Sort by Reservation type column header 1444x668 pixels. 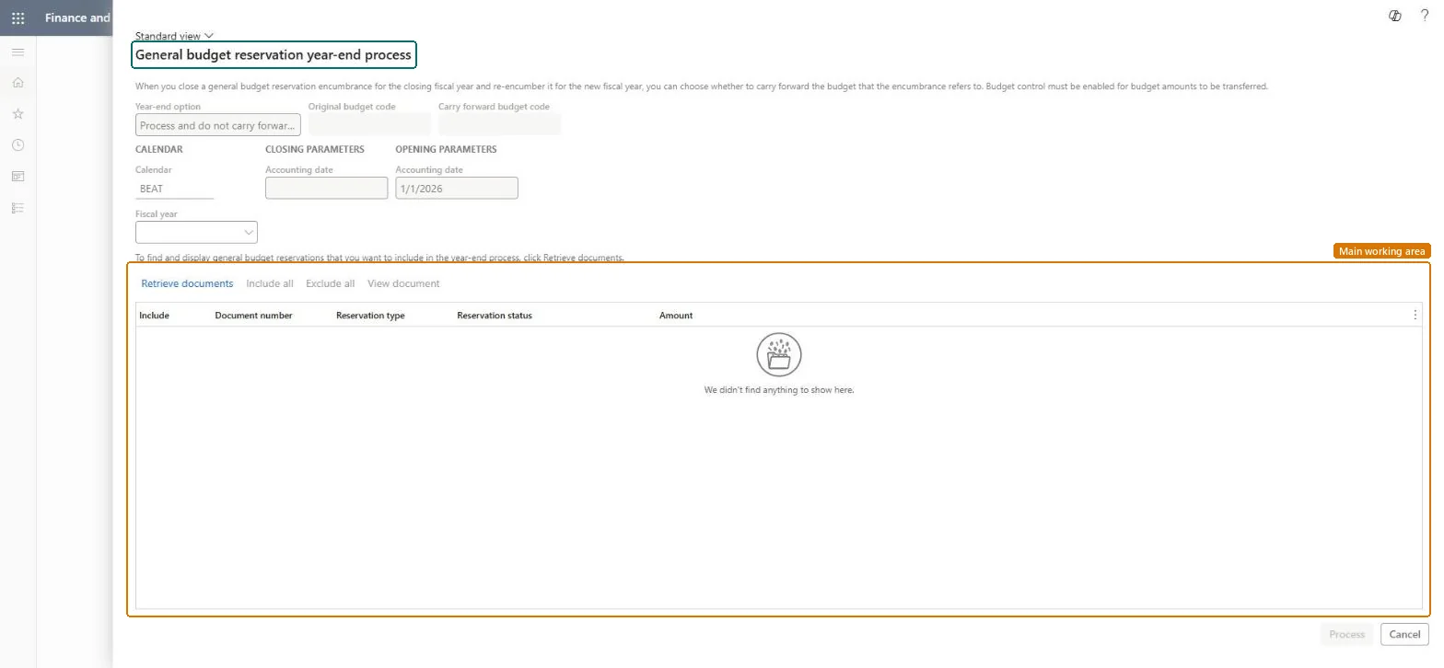pyautogui.click(x=370, y=316)
